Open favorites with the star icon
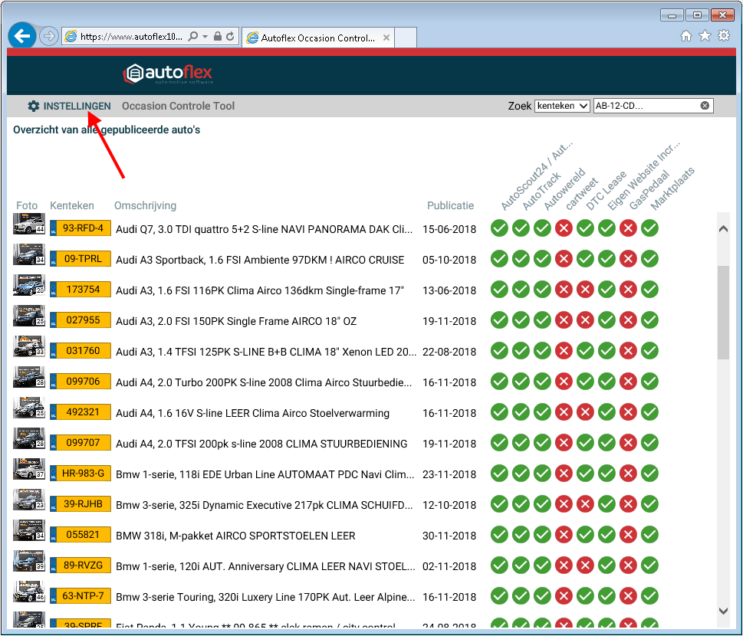This screenshot has width=743, height=636. [x=705, y=36]
